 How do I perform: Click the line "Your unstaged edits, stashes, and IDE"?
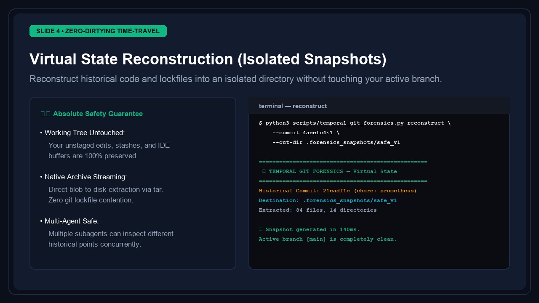109,146
